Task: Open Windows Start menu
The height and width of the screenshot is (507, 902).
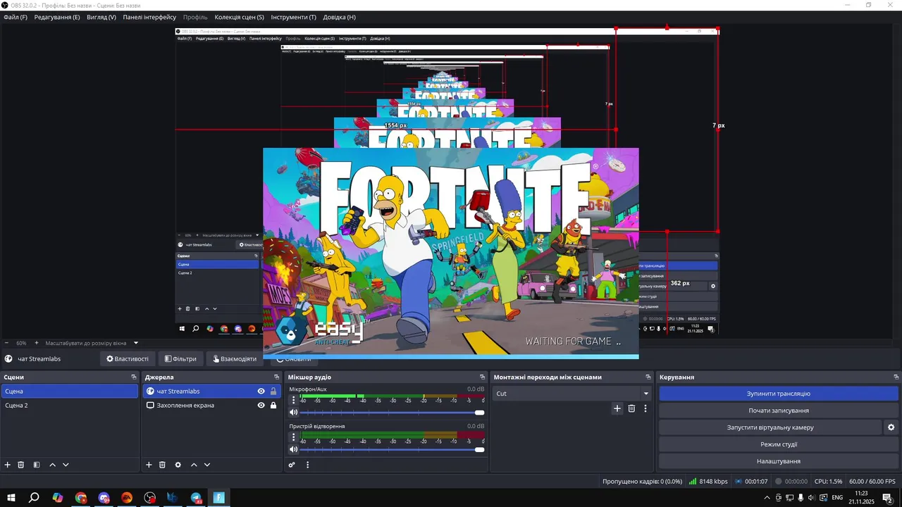Action: (11, 498)
